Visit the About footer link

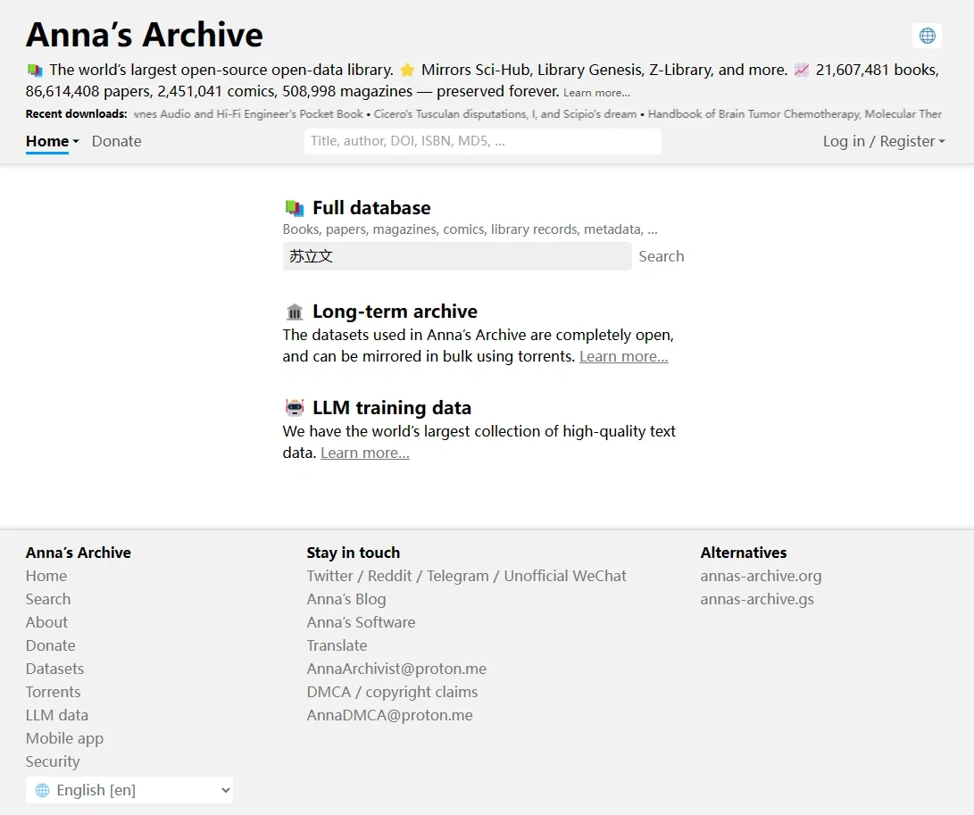click(46, 622)
